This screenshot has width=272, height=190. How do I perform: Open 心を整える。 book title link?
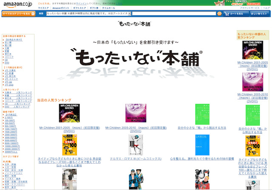(202, 159)
